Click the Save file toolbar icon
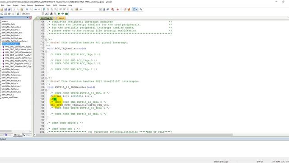Viewport: 289px width, 163px height. click(5, 10)
